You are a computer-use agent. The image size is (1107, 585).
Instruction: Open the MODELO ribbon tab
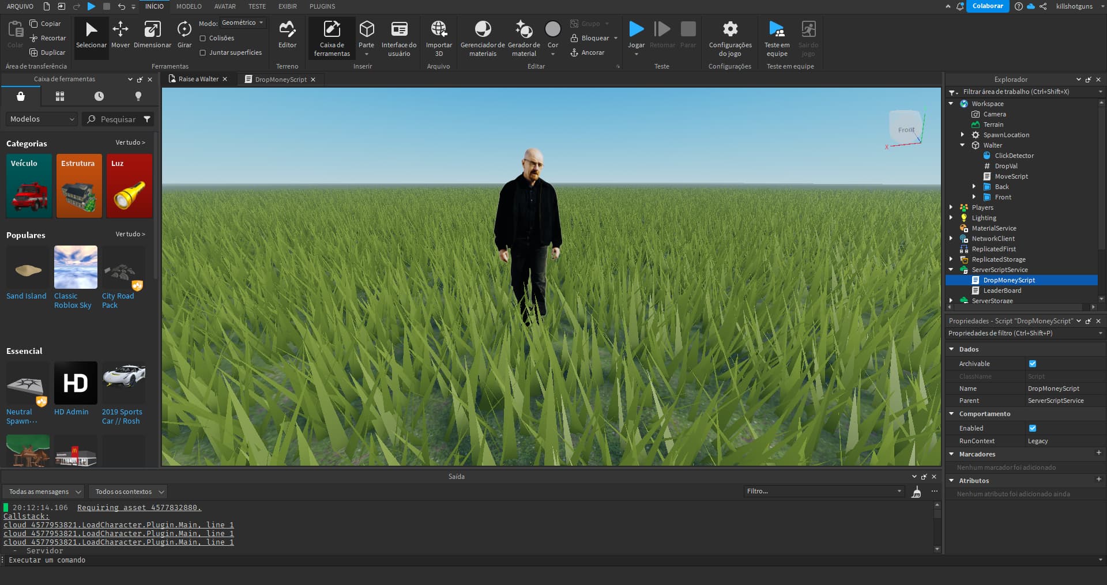click(189, 6)
